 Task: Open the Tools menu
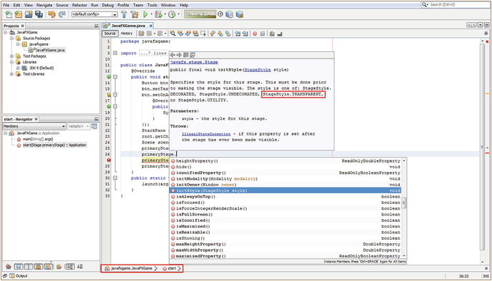click(x=152, y=5)
